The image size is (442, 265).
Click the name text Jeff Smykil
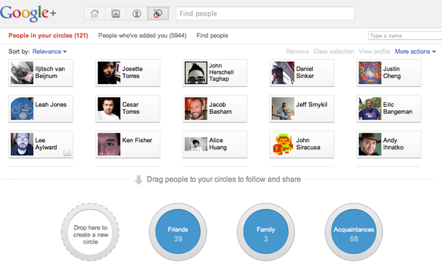pos(311,105)
